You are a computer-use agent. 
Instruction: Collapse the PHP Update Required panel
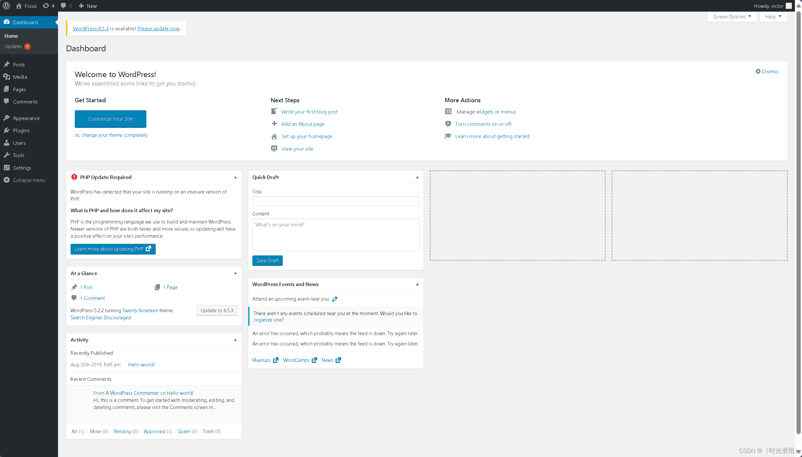click(x=236, y=177)
